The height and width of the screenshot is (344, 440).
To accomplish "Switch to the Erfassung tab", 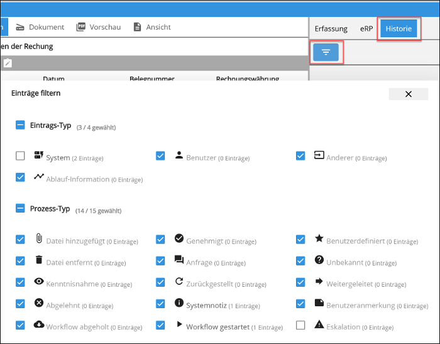I will (331, 29).
